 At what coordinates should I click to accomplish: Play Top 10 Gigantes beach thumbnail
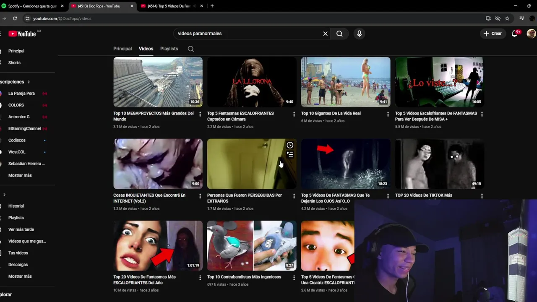346,82
